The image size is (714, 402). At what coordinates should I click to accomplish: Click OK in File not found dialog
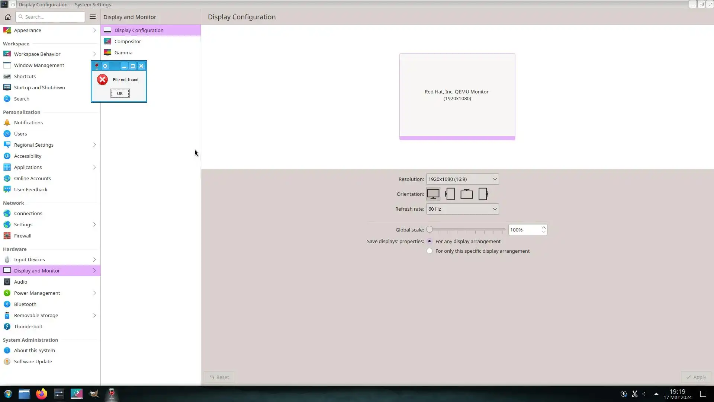[120, 93]
